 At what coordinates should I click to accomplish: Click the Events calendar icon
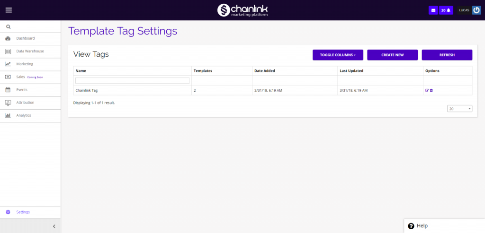[x=8, y=90]
